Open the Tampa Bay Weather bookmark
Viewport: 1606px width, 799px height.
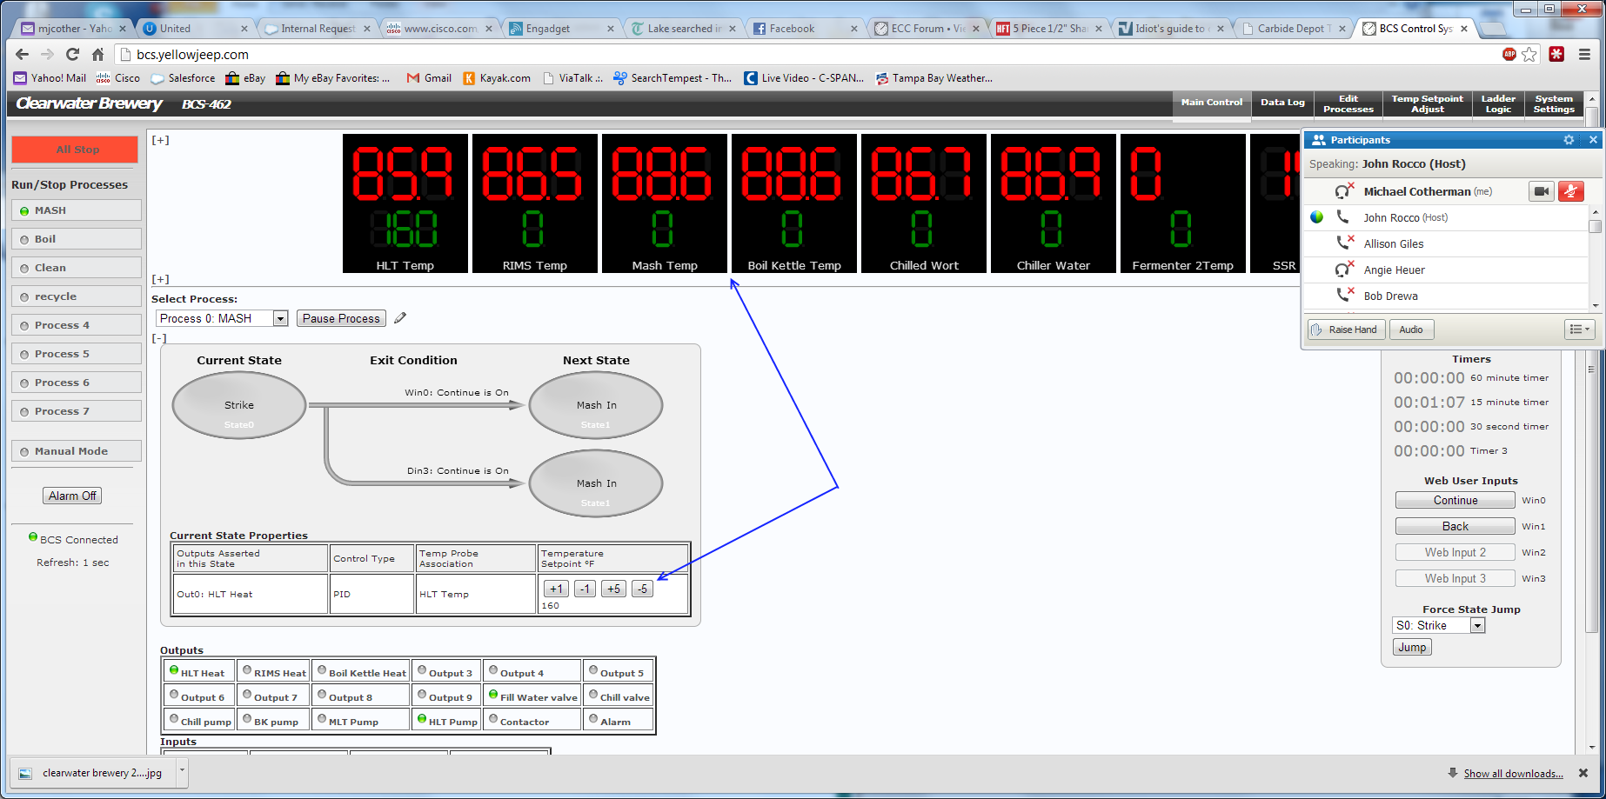pyautogui.click(x=934, y=78)
